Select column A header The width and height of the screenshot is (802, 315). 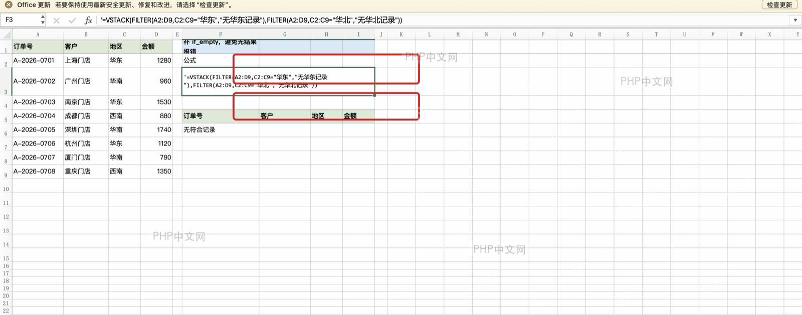38,35
